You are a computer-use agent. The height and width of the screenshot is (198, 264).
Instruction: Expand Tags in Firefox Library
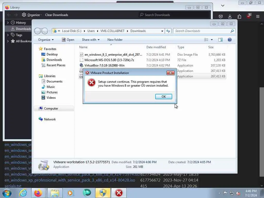pyautogui.click(x=8, y=35)
